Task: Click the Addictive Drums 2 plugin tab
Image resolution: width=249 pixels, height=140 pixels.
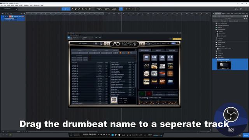Action: click(x=74, y=35)
